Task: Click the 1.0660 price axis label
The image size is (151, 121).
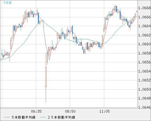Action: (144, 44)
